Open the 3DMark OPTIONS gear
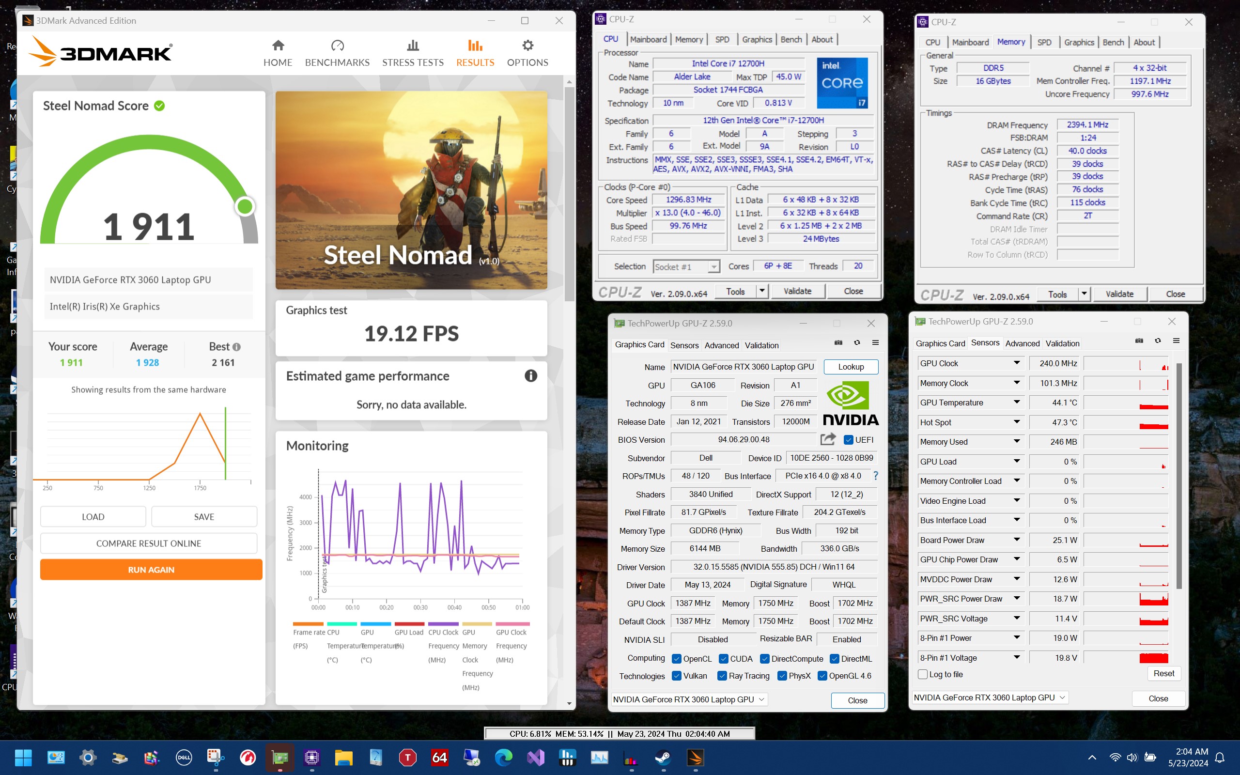Screen dimensions: 1240x775 [x=527, y=53]
